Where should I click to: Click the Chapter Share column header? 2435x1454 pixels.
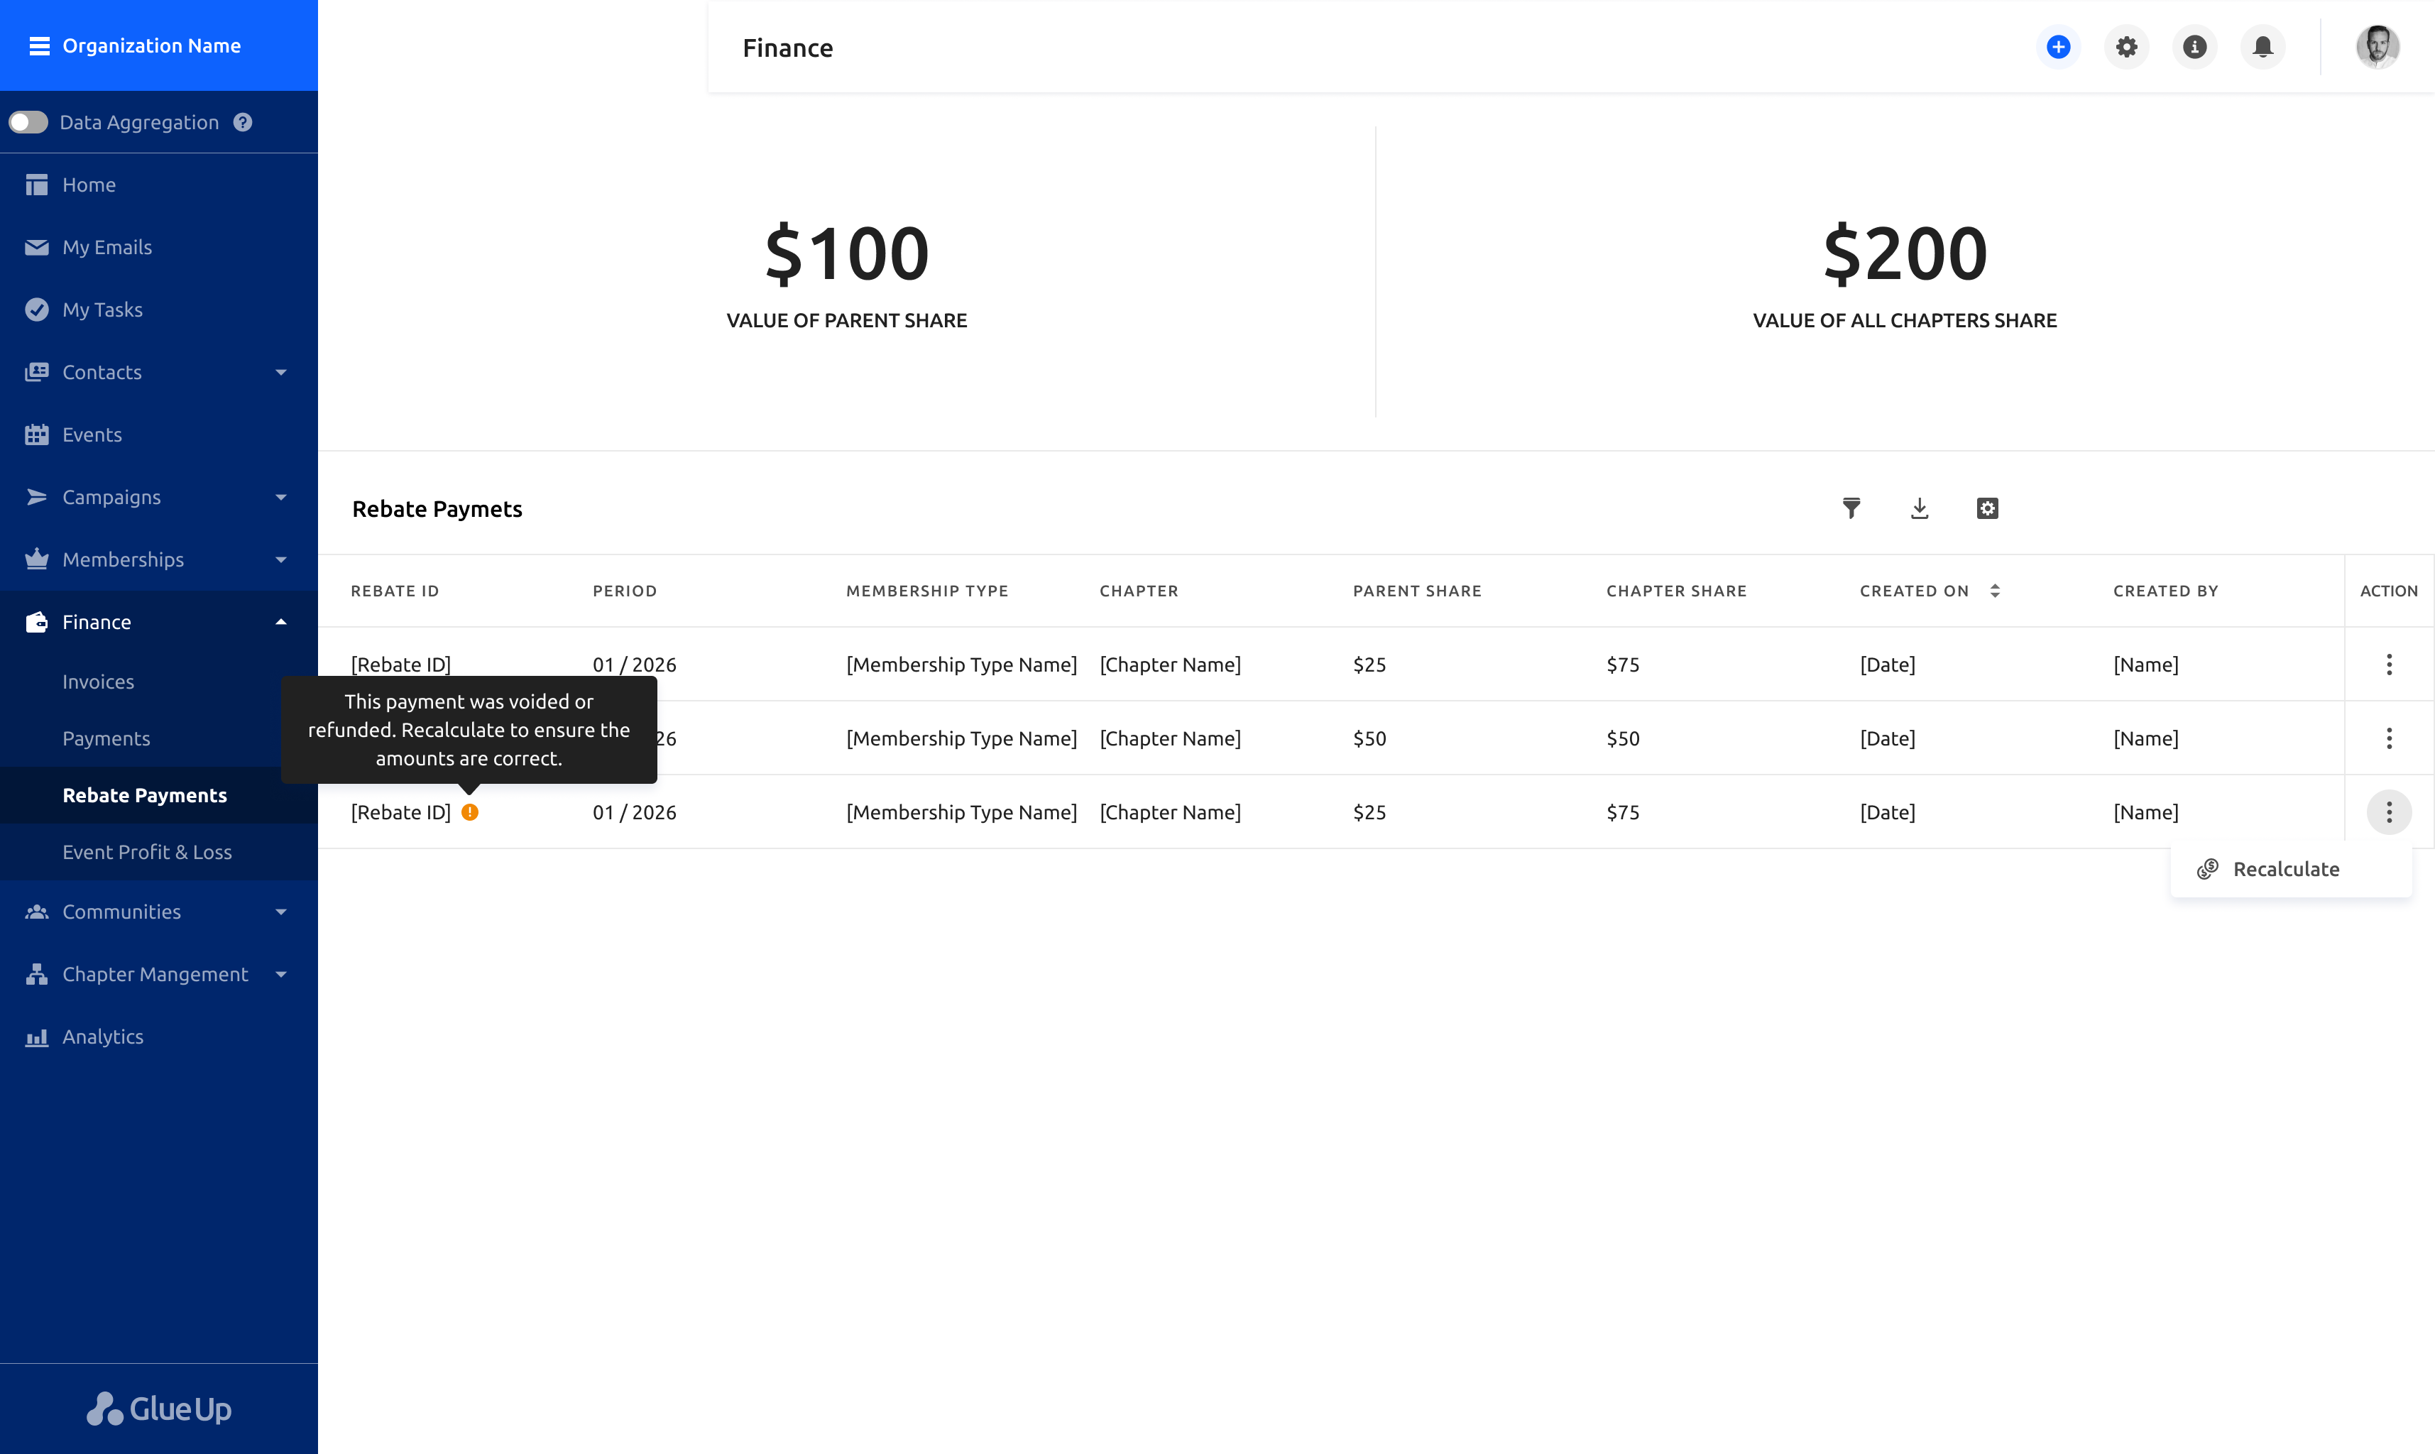tap(1676, 591)
